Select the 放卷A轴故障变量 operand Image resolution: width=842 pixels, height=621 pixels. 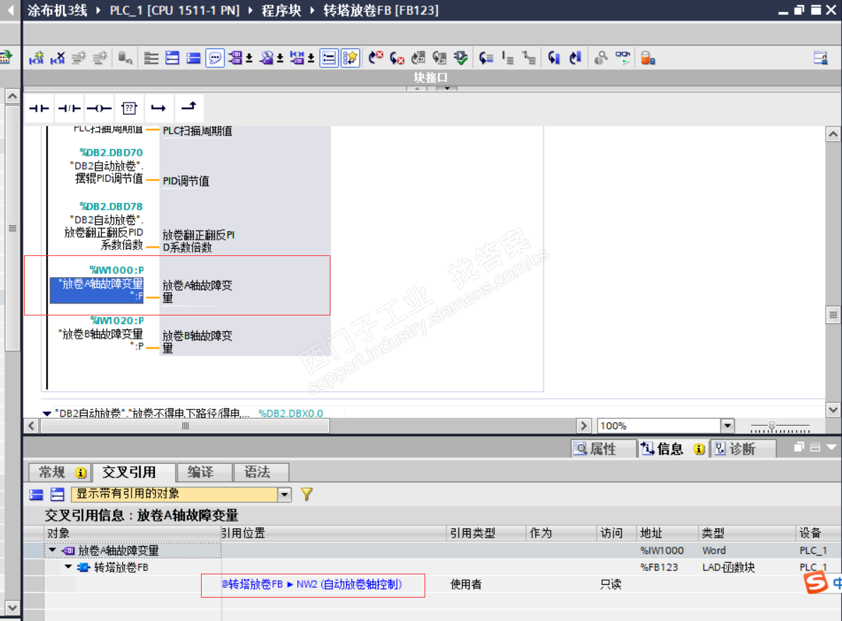click(x=97, y=290)
